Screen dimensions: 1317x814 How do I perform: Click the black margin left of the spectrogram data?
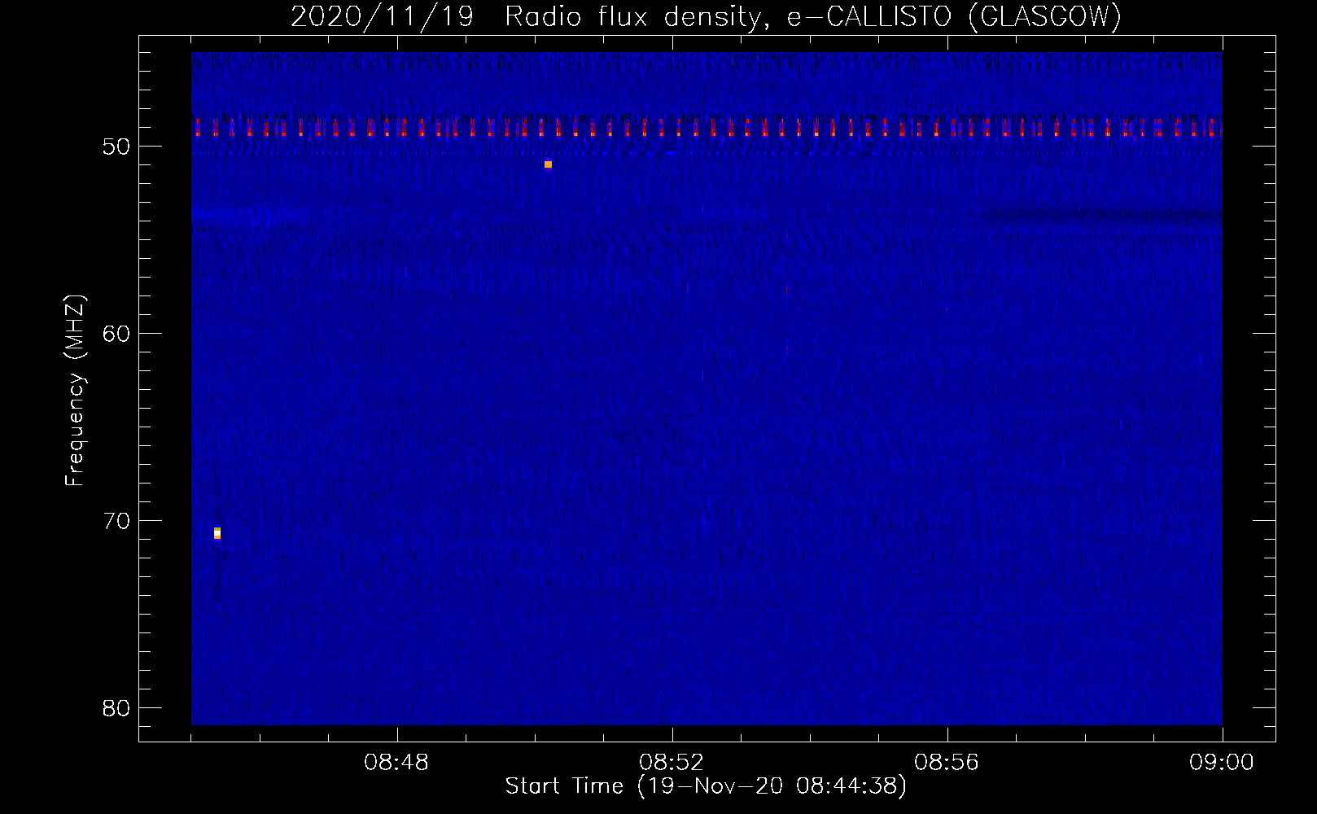[x=165, y=389]
